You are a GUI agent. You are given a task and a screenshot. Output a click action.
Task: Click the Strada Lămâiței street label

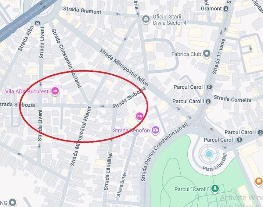coord(108,171)
